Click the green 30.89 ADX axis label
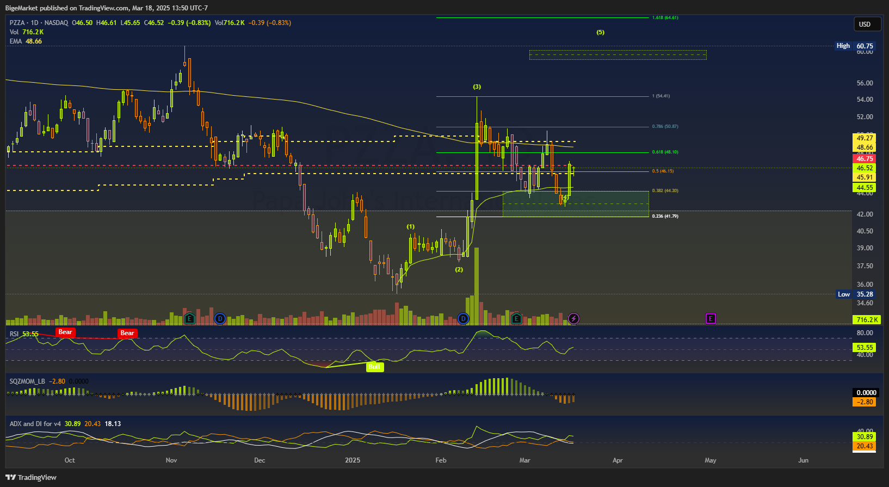Viewport: 889px width, 487px height. (x=865, y=437)
